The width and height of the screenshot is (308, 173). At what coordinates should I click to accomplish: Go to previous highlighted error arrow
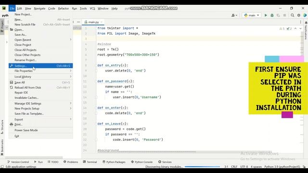[x=295, y=29]
